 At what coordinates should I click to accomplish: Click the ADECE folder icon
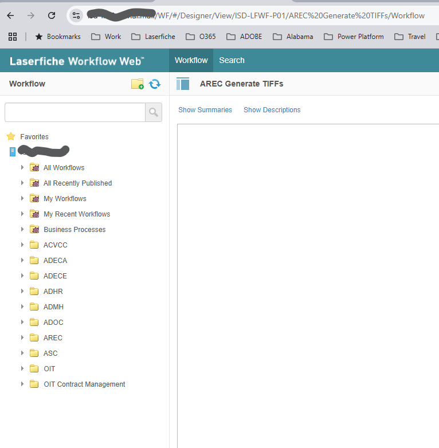[x=34, y=276]
